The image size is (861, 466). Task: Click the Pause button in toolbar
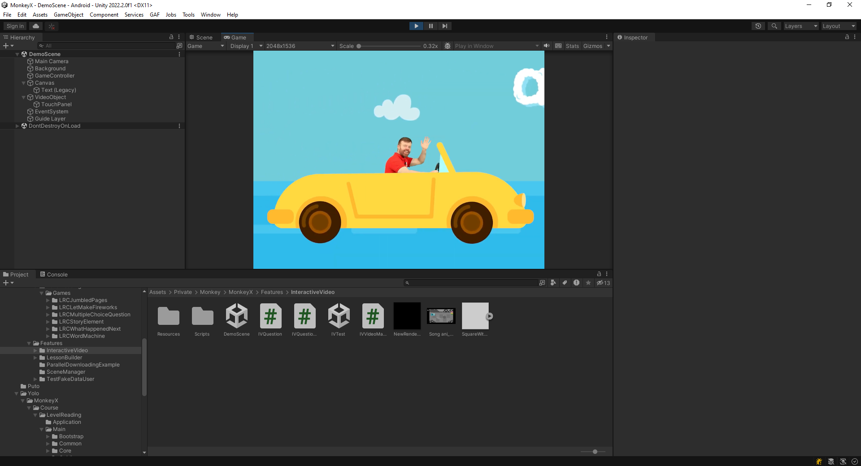click(x=430, y=26)
